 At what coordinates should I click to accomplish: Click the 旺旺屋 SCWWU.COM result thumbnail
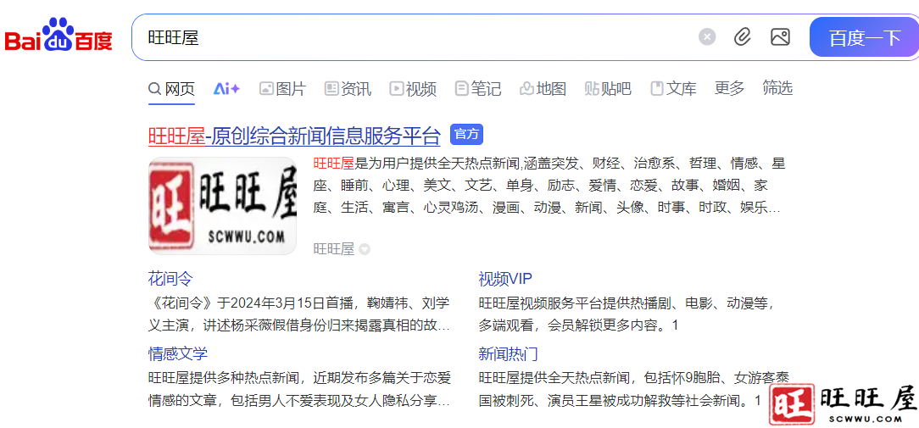[x=223, y=206]
